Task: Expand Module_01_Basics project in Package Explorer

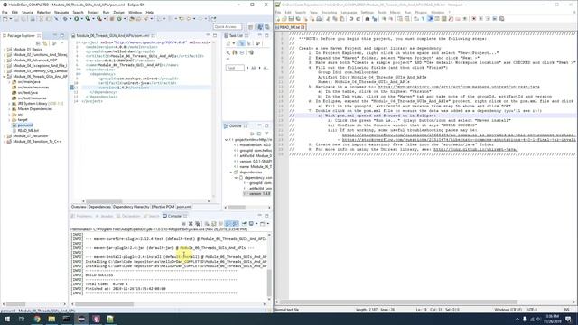Action: coord(5,49)
